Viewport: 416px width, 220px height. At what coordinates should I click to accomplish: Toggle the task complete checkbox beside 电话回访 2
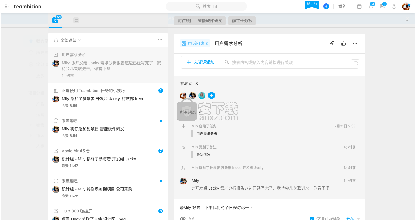pos(184,43)
